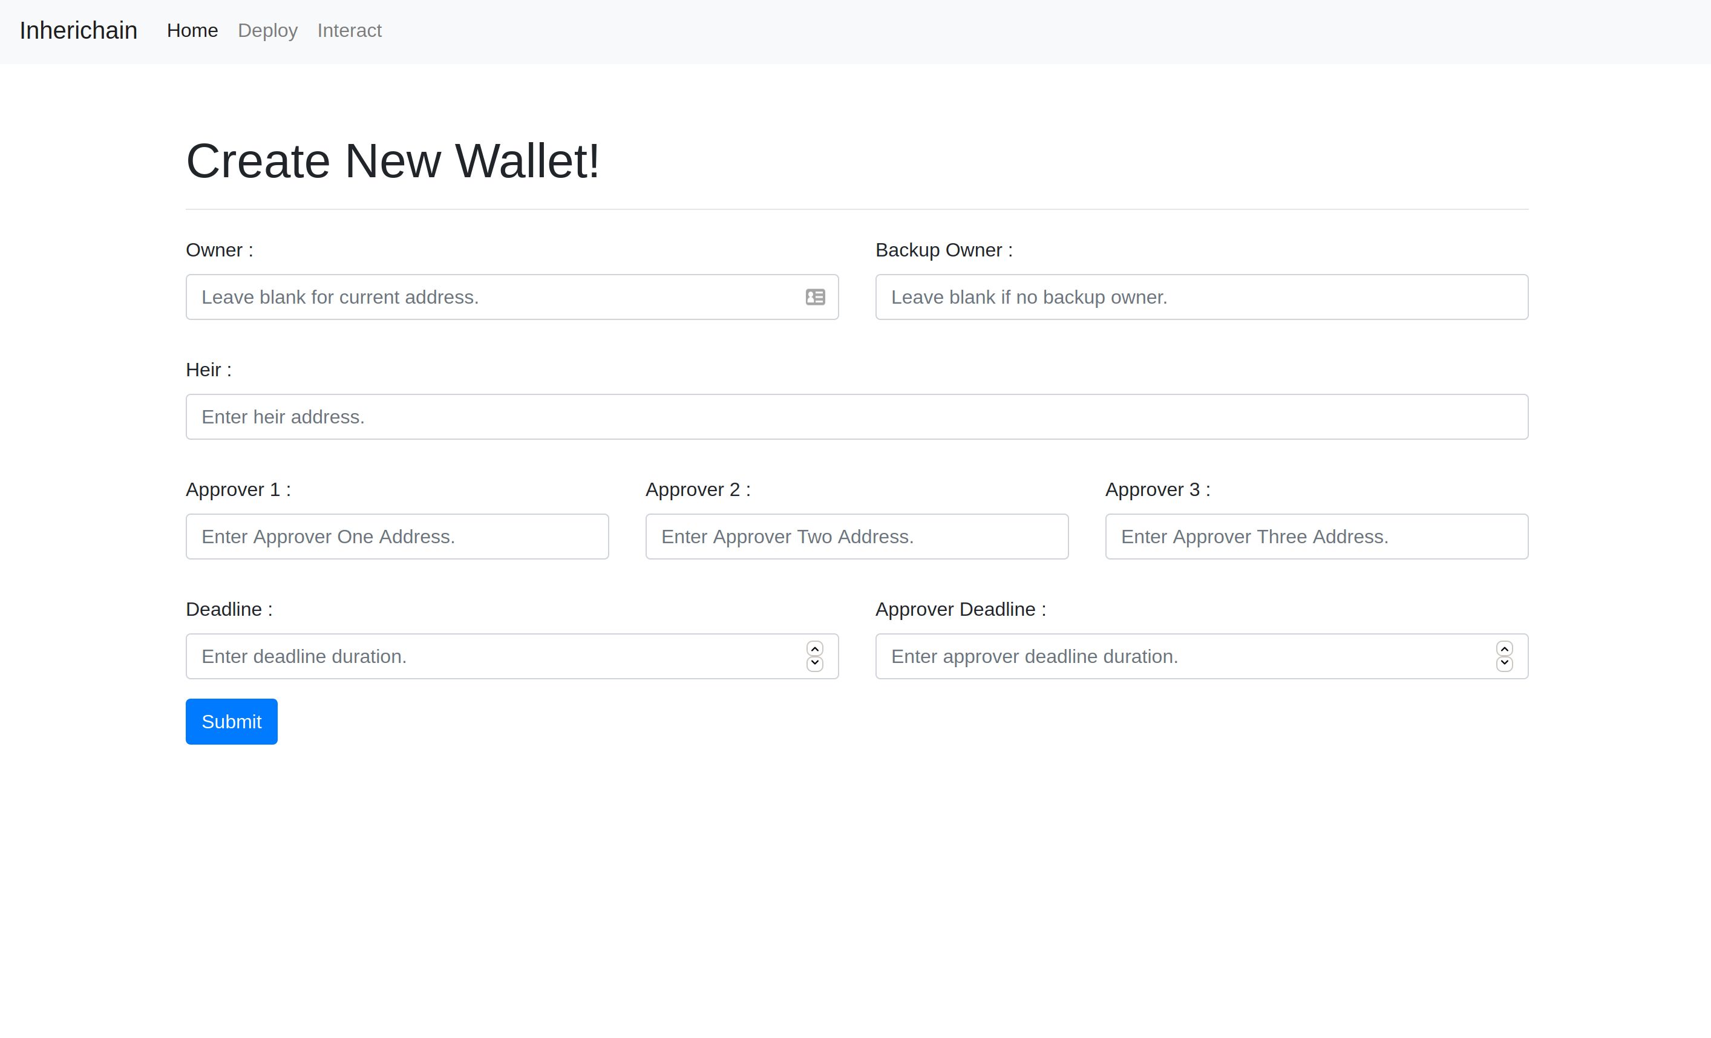Select the Approver Two Address field
This screenshot has width=1711, height=1038.
857,537
